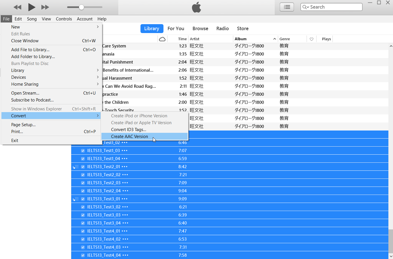Screen dimensions: 393x259
Task: Open more options dots for IELTS13_Test3_02
Action: click(125, 207)
